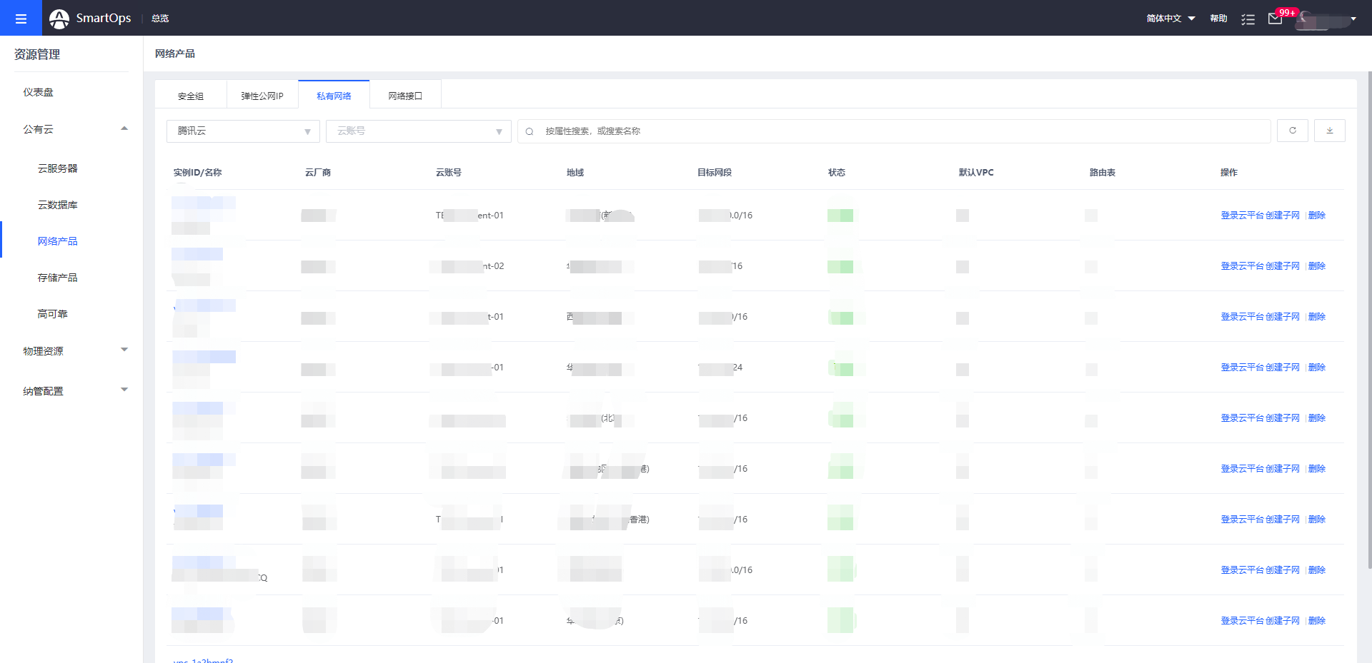Screen dimensions: 1372x663
Task: Expand the 物理资源 sidebar section
Action: point(124,350)
